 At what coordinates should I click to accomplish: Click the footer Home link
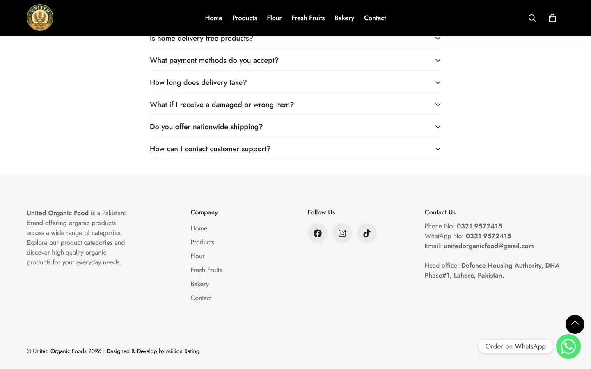[199, 228]
